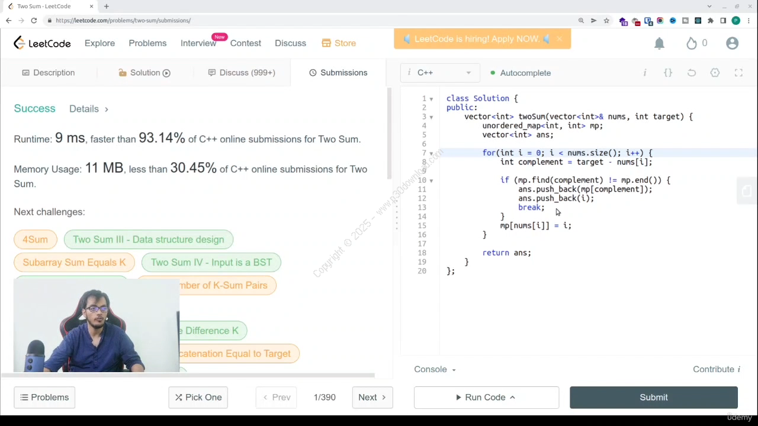
Task: Collapse code fold arrow on line 10
Action: [431, 180]
